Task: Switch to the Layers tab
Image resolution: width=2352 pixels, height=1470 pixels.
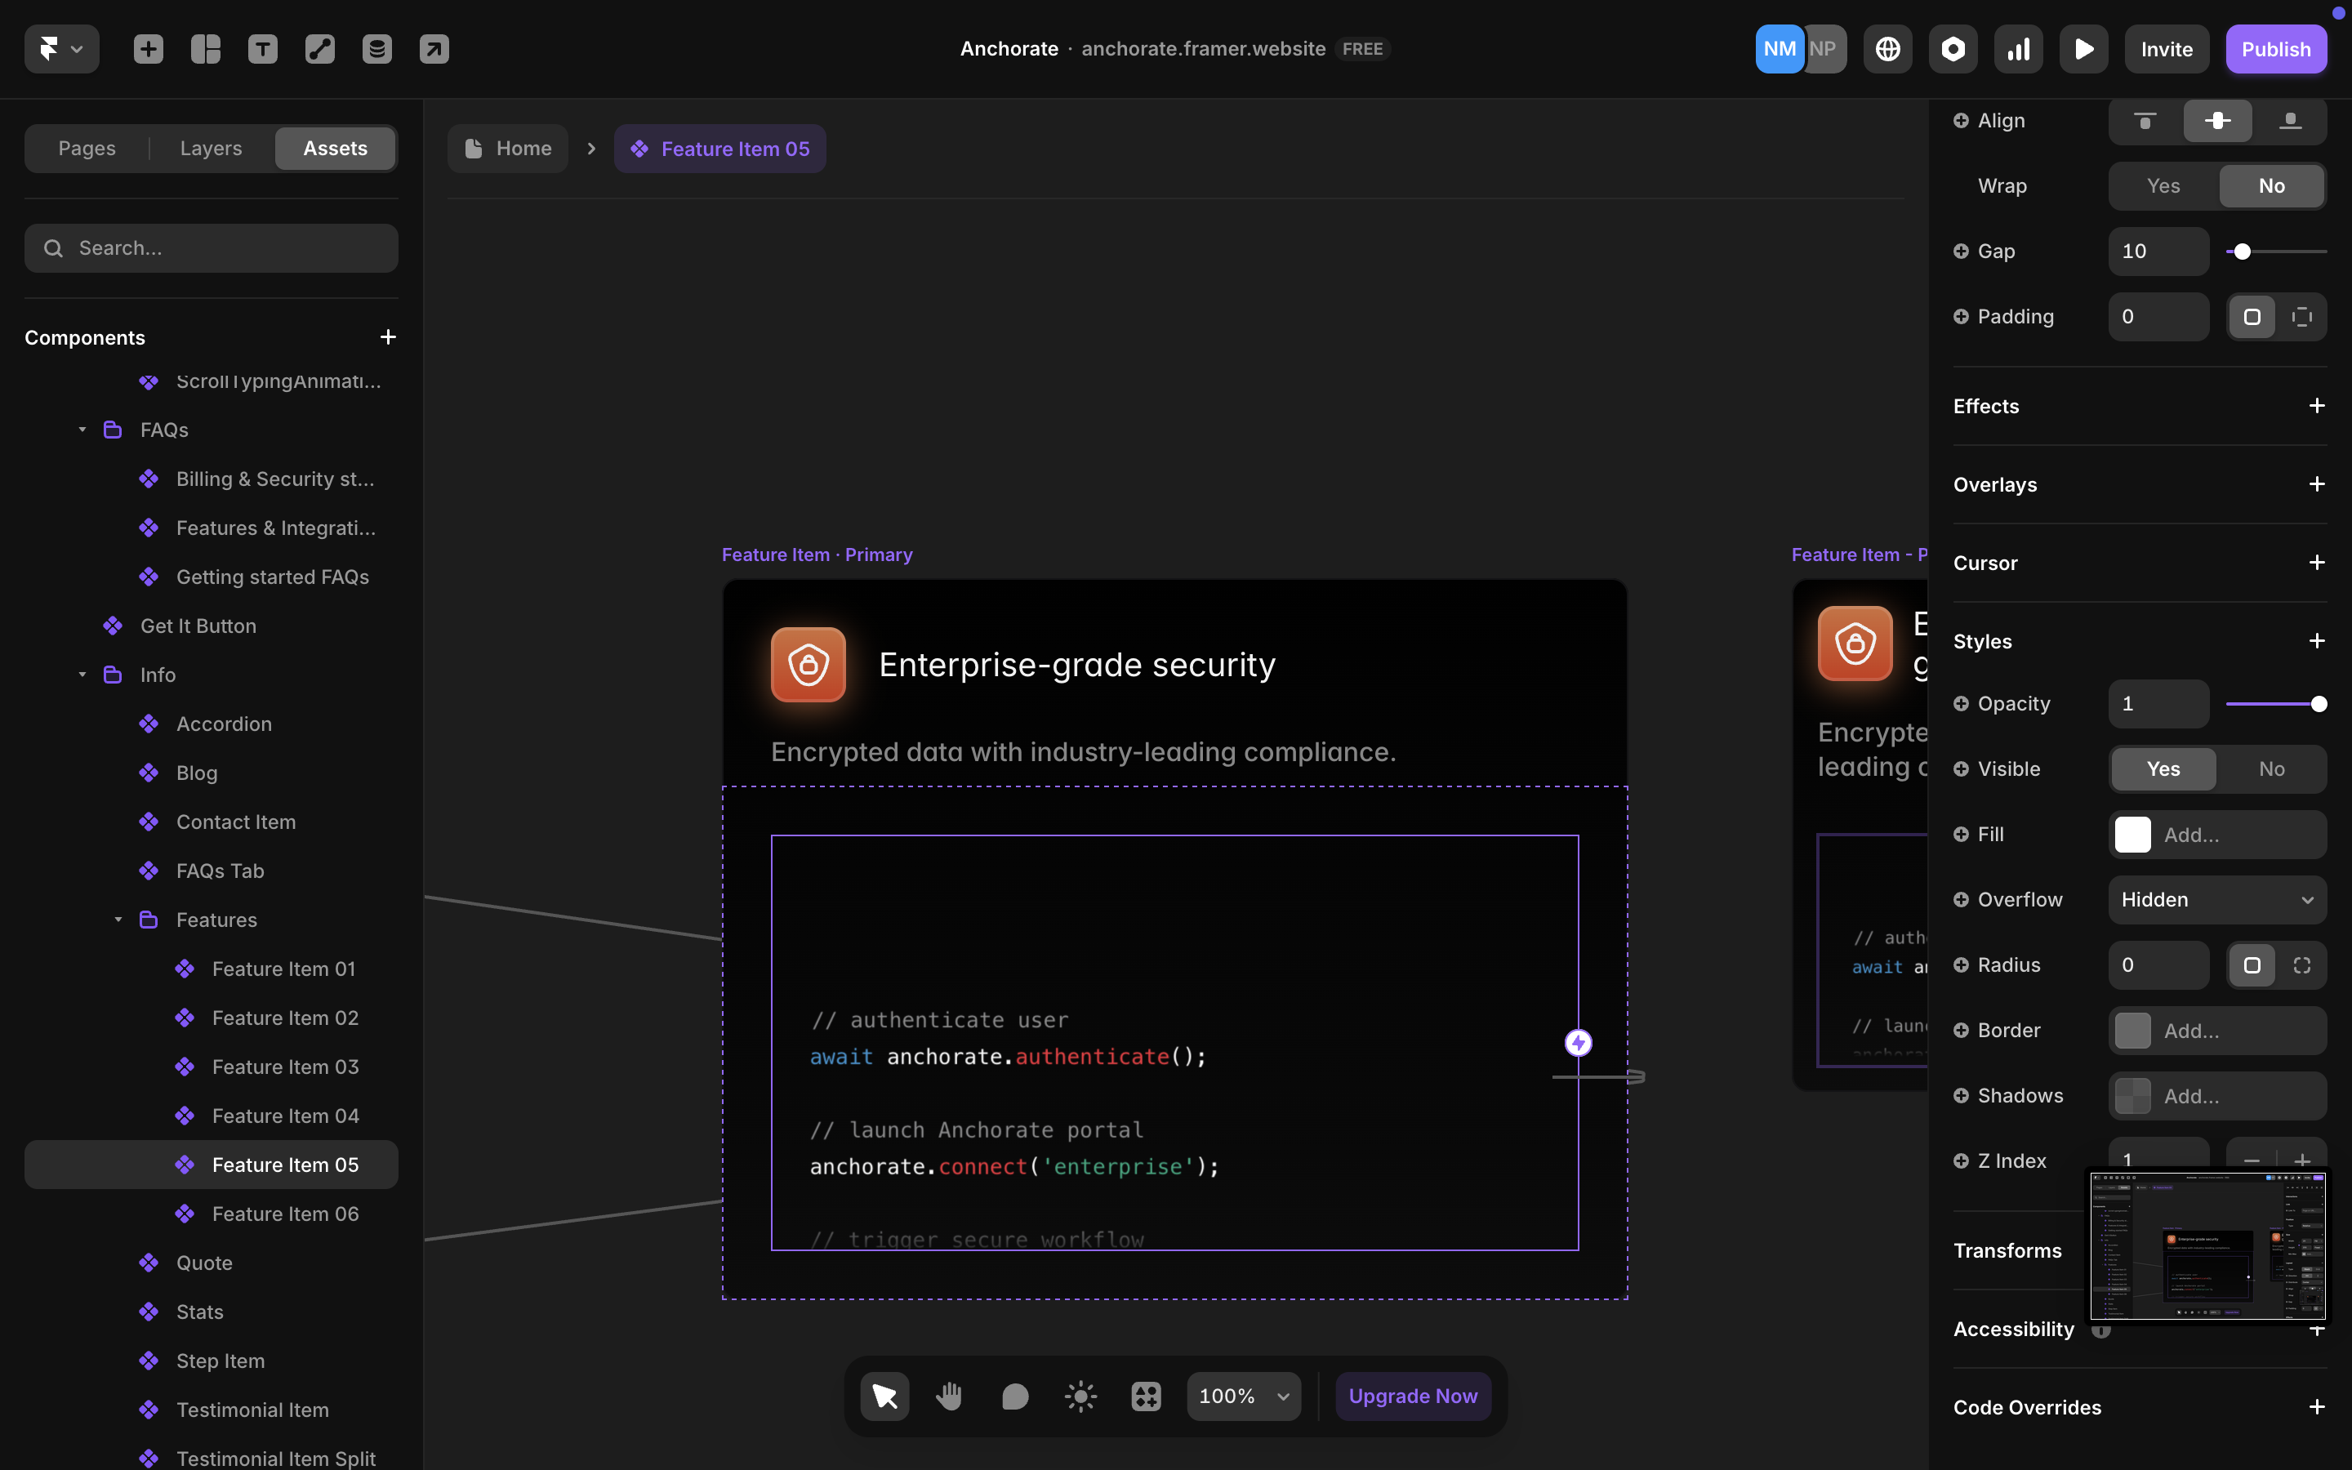Action: [x=211, y=149]
